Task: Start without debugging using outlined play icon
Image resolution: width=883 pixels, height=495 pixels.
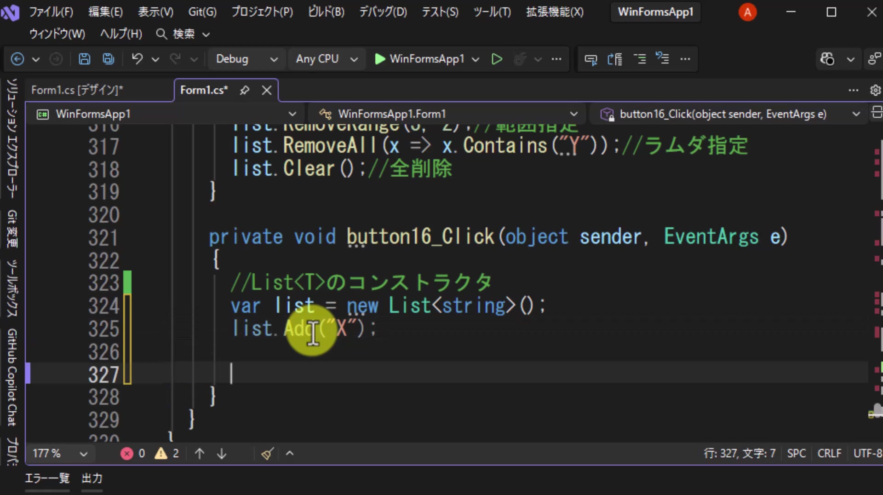Action: (x=497, y=59)
